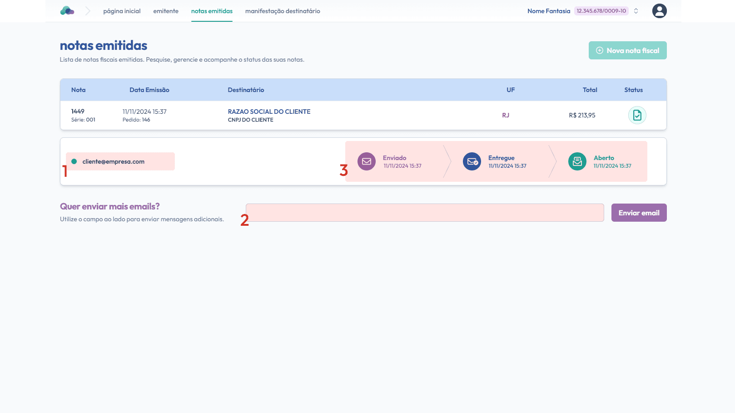Open manifestação destinatário tab
This screenshot has height=413, width=735.
[283, 11]
